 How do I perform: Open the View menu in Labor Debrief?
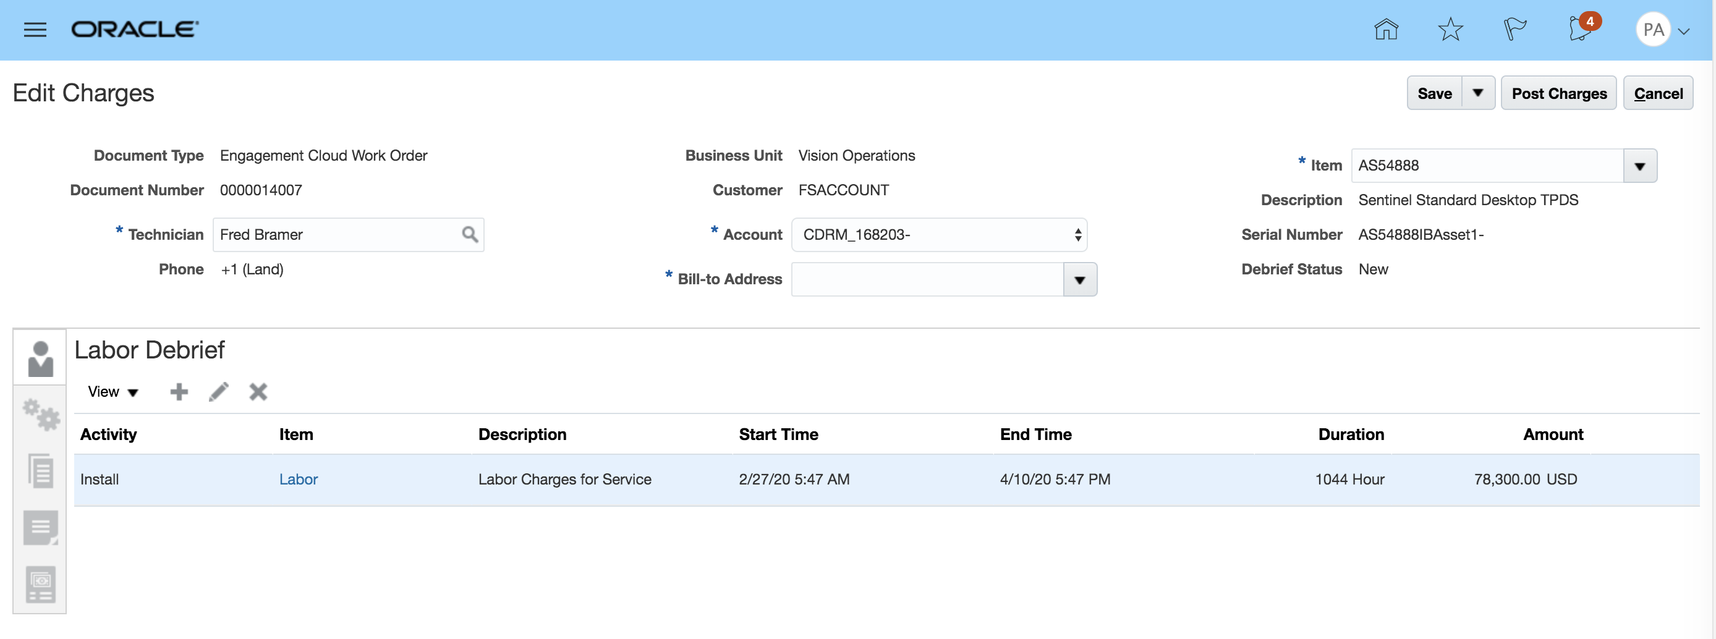pos(113,392)
